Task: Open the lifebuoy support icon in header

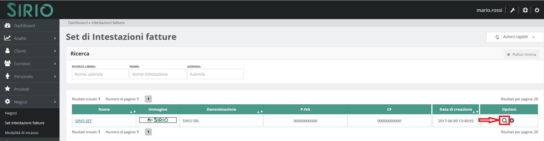Action: [525, 10]
